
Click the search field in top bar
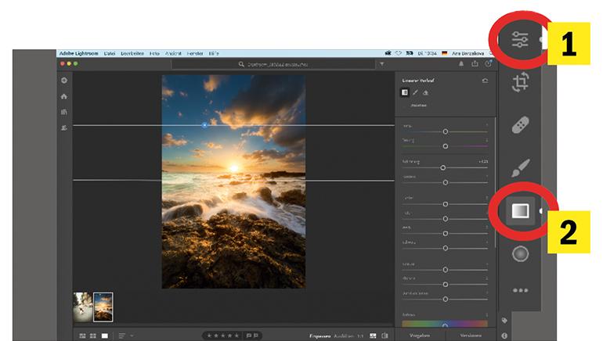point(273,64)
